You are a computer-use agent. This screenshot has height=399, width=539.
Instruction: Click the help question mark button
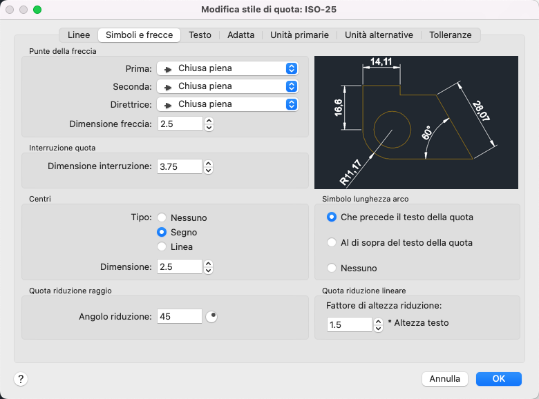21,378
